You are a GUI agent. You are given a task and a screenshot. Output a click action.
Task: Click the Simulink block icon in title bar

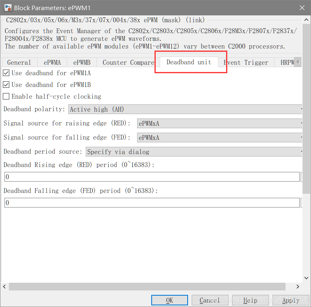coord(8,8)
